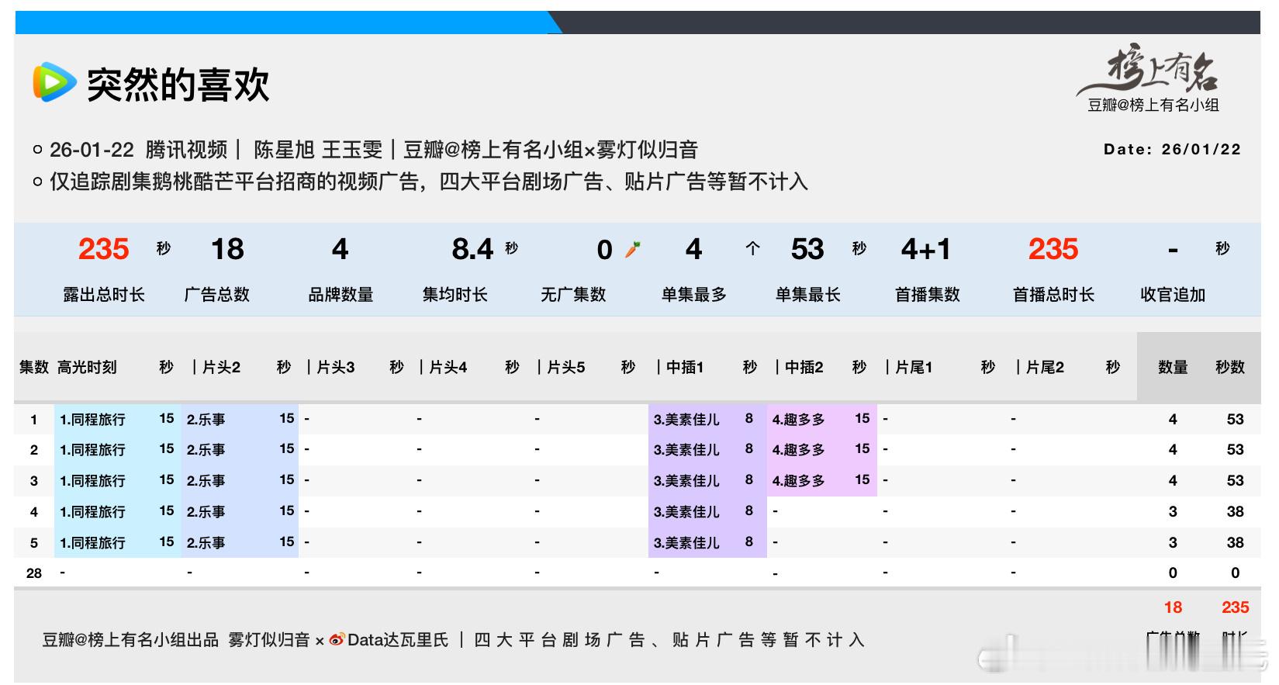Click the 单集最长 label
Viewport: 1279px width, 685px height.
pos(808,295)
